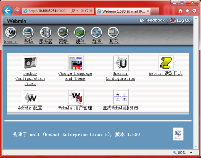Click the 硬件 category text label
Viewport: 201px width, 158px height.
[81, 41]
